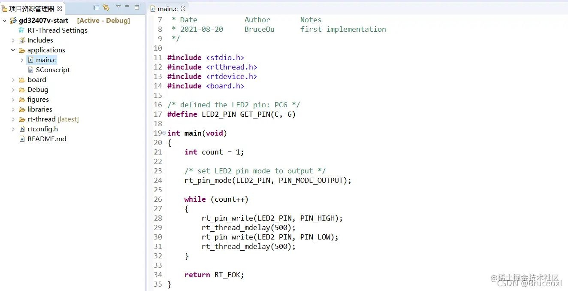Select the applications folder
568x291 pixels.
(x=46, y=50)
